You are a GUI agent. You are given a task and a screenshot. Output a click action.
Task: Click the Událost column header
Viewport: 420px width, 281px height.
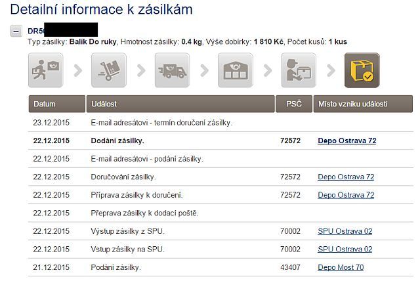pos(180,104)
